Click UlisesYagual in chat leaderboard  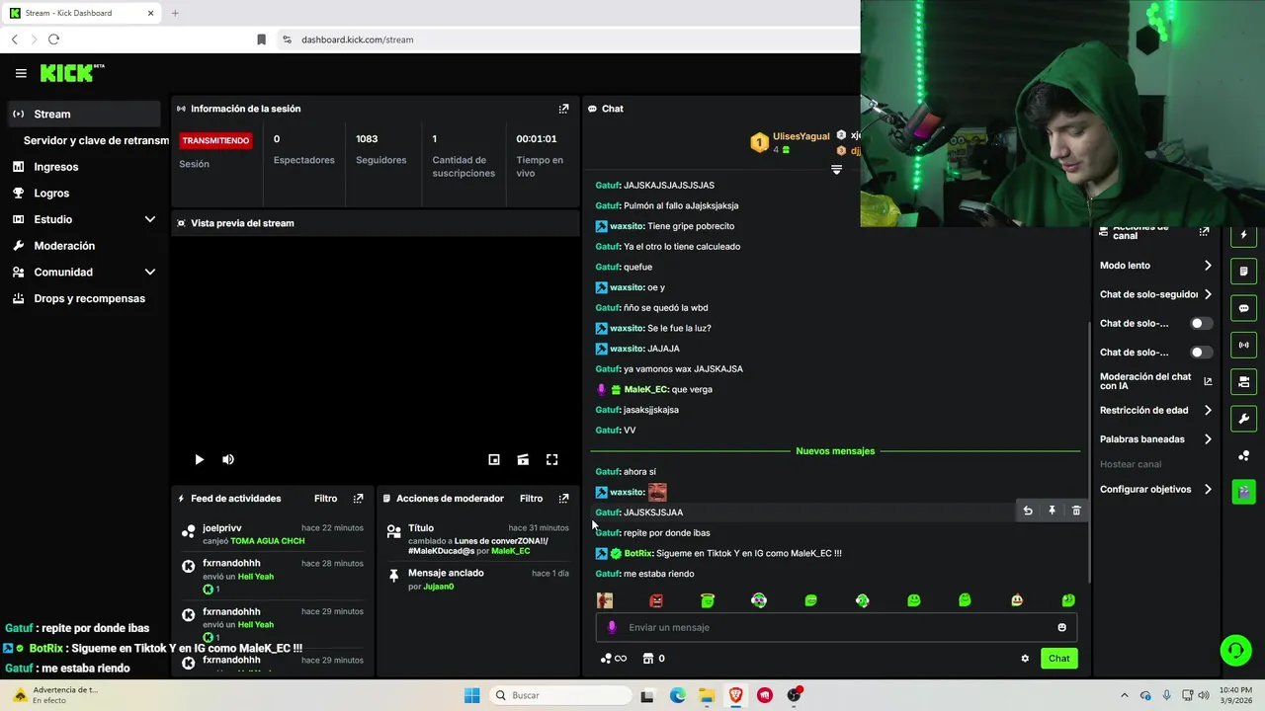pos(801,136)
